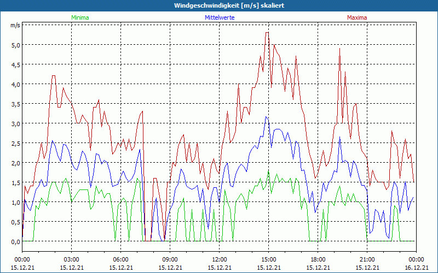Click the '16.12.21' date label
438x273 pixels.
[416, 268]
